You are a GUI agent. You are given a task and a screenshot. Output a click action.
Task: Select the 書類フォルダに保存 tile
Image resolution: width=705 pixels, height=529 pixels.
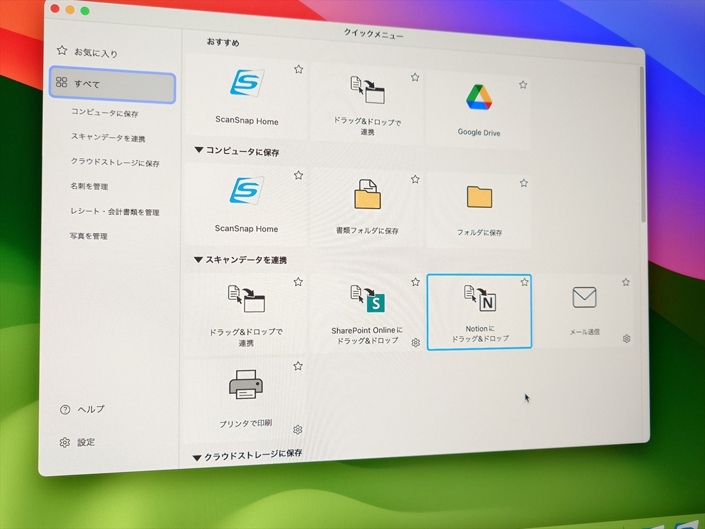tap(367, 207)
